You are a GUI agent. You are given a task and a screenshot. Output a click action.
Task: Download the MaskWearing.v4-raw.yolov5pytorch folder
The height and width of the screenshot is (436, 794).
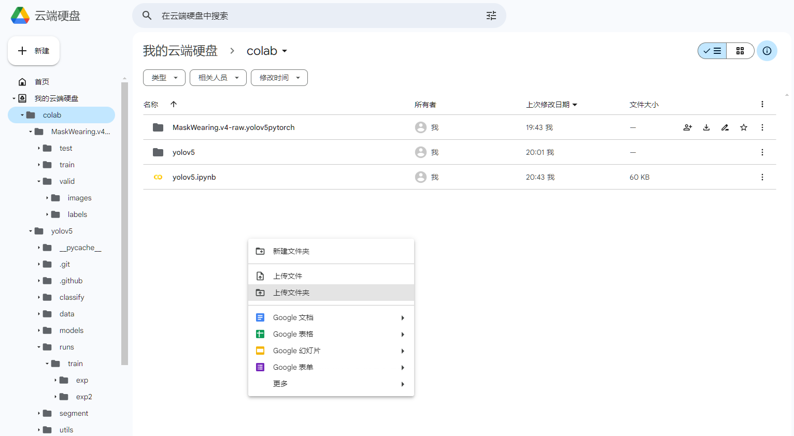tap(706, 127)
